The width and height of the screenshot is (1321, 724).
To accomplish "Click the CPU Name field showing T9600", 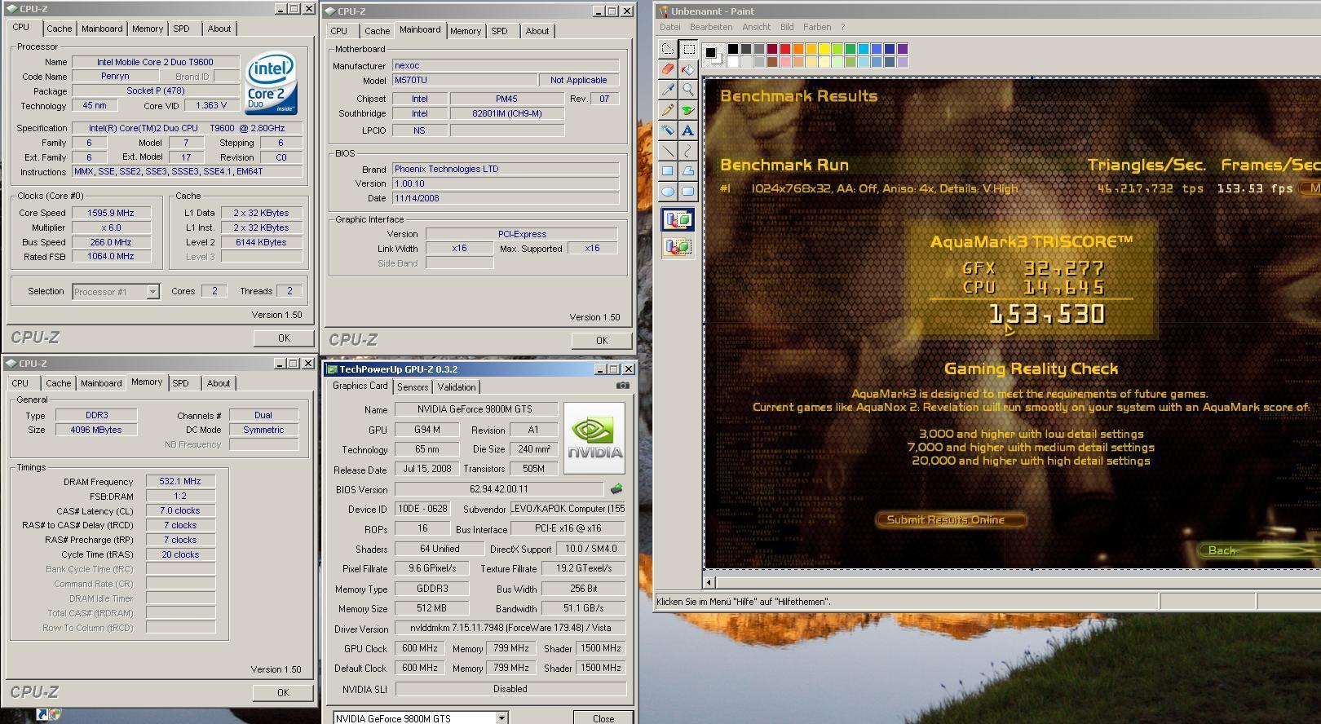I will tap(155, 62).
